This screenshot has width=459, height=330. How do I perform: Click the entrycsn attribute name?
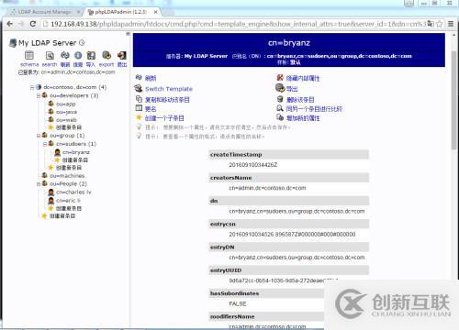coord(223,224)
